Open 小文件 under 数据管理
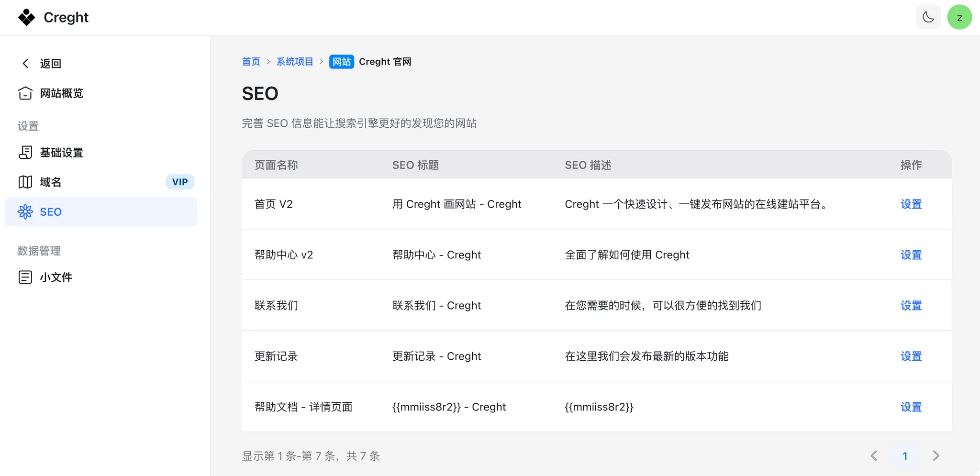 (x=56, y=277)
